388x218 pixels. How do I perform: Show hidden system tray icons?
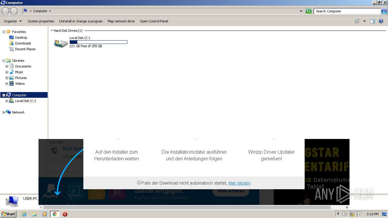pyautogui.click(x=338, y=214)
